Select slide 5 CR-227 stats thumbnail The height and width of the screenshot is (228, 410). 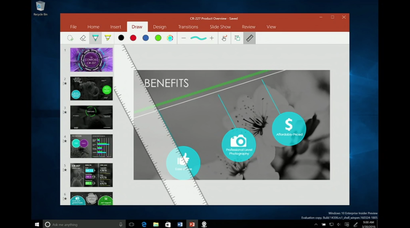pyautogui.click(x=91, y=175)
